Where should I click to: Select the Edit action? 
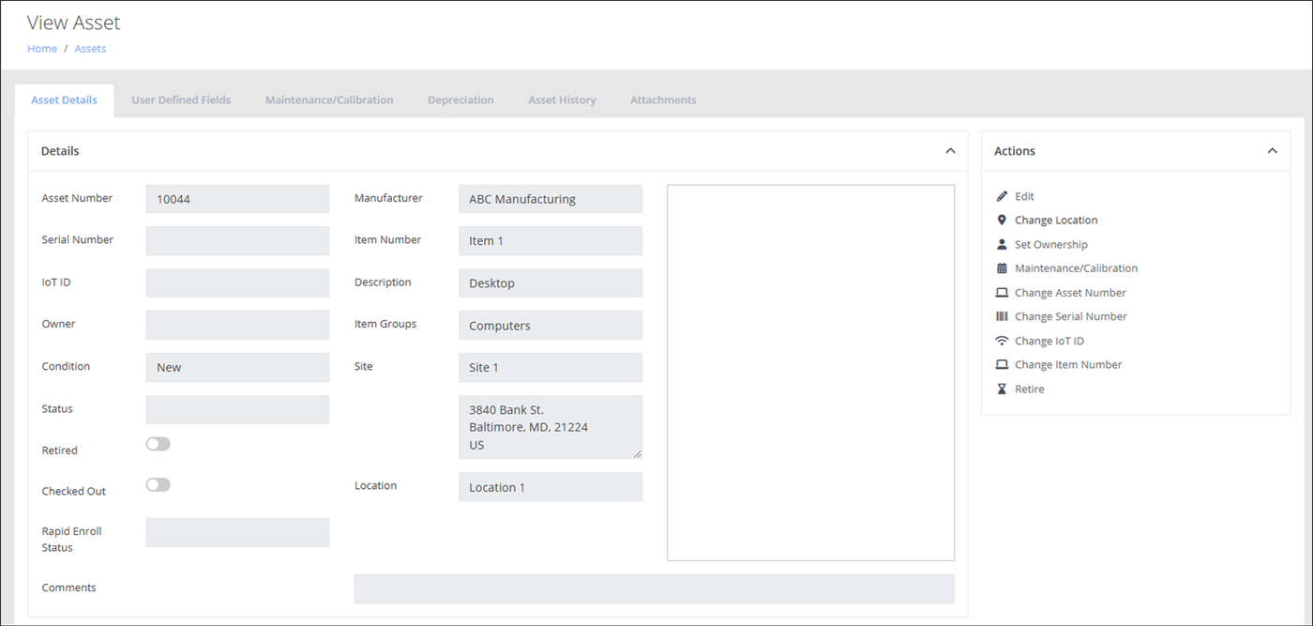click(x=1024, y=196)
